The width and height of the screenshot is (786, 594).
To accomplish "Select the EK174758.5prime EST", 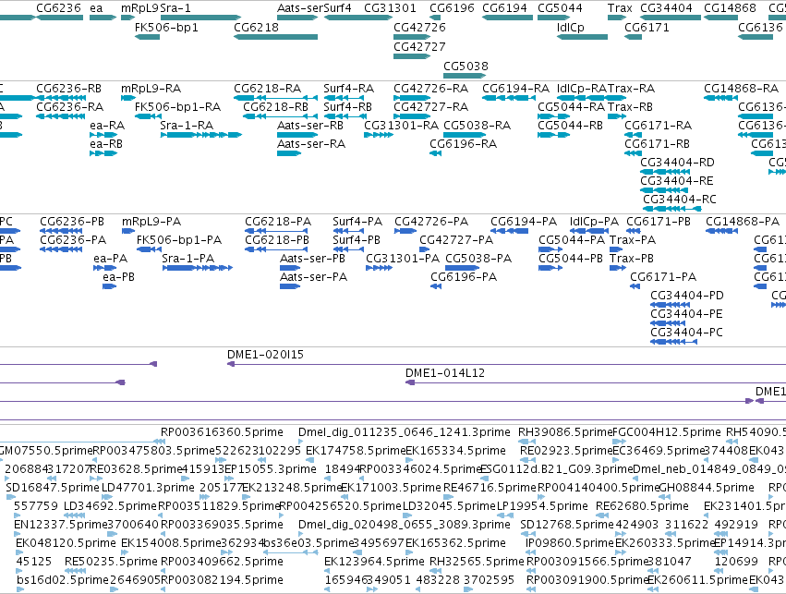I will tap(309, 460).
